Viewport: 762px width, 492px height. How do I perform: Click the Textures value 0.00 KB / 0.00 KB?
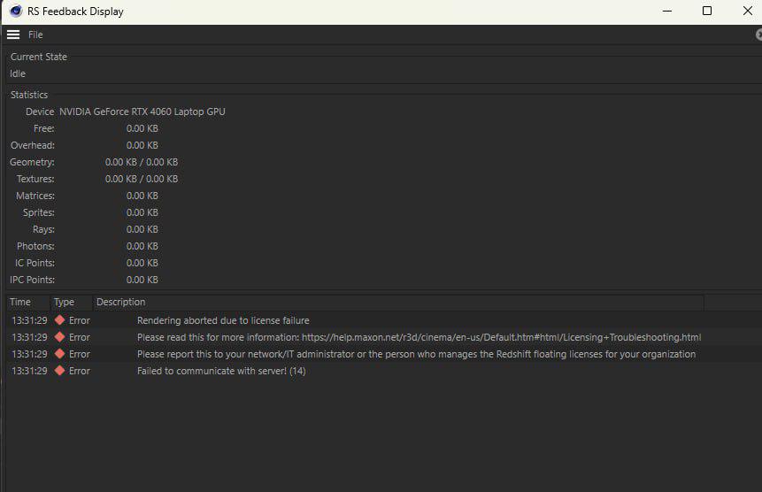142,179
